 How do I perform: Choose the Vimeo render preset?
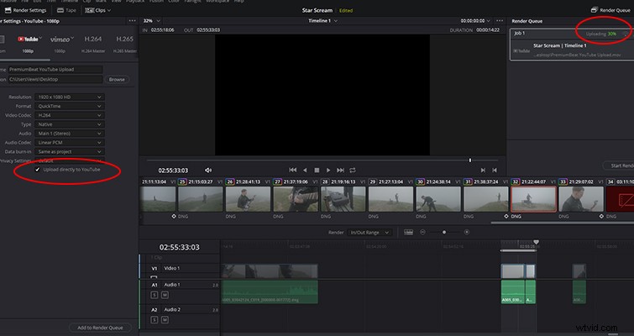tap(61, 39)
